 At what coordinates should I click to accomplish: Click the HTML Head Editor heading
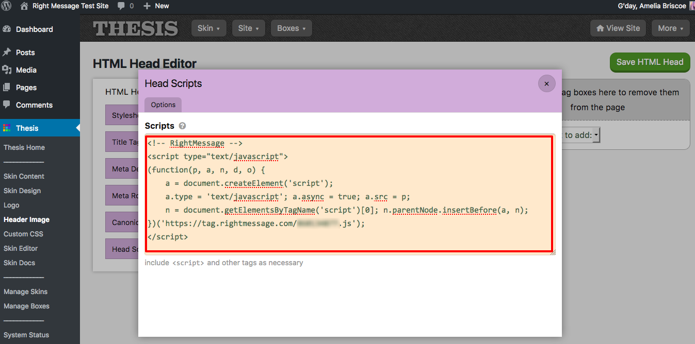pyautogui.click(x=144, y=64)
